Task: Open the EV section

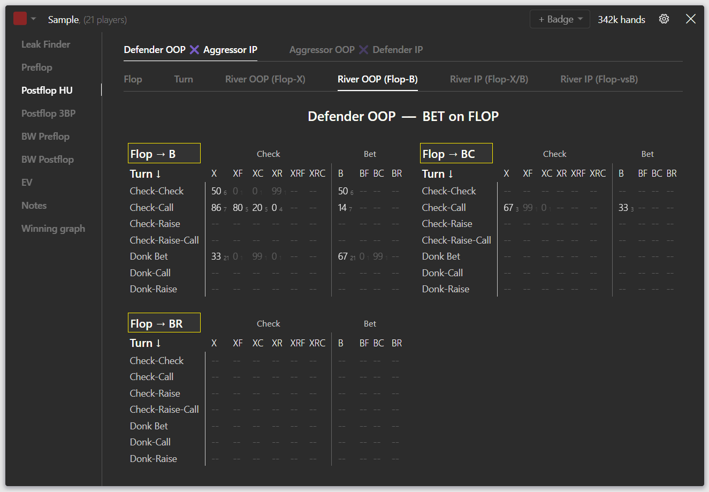Action: (x=27, y=183)
